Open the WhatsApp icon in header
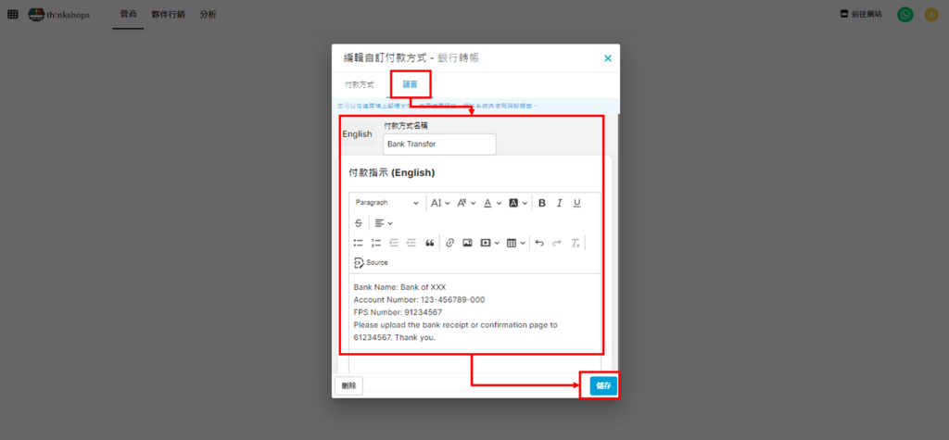Image resolution: width=949 pixels, height=440 pixels. (905, 15)
